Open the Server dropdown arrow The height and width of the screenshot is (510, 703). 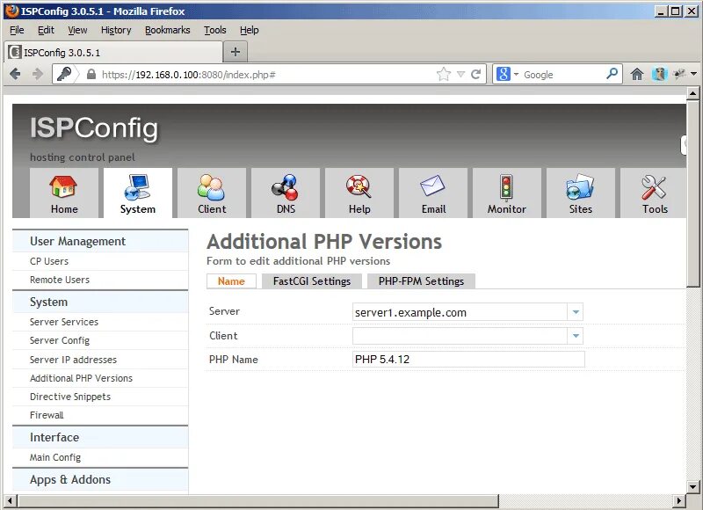click(x=576, y=312)
